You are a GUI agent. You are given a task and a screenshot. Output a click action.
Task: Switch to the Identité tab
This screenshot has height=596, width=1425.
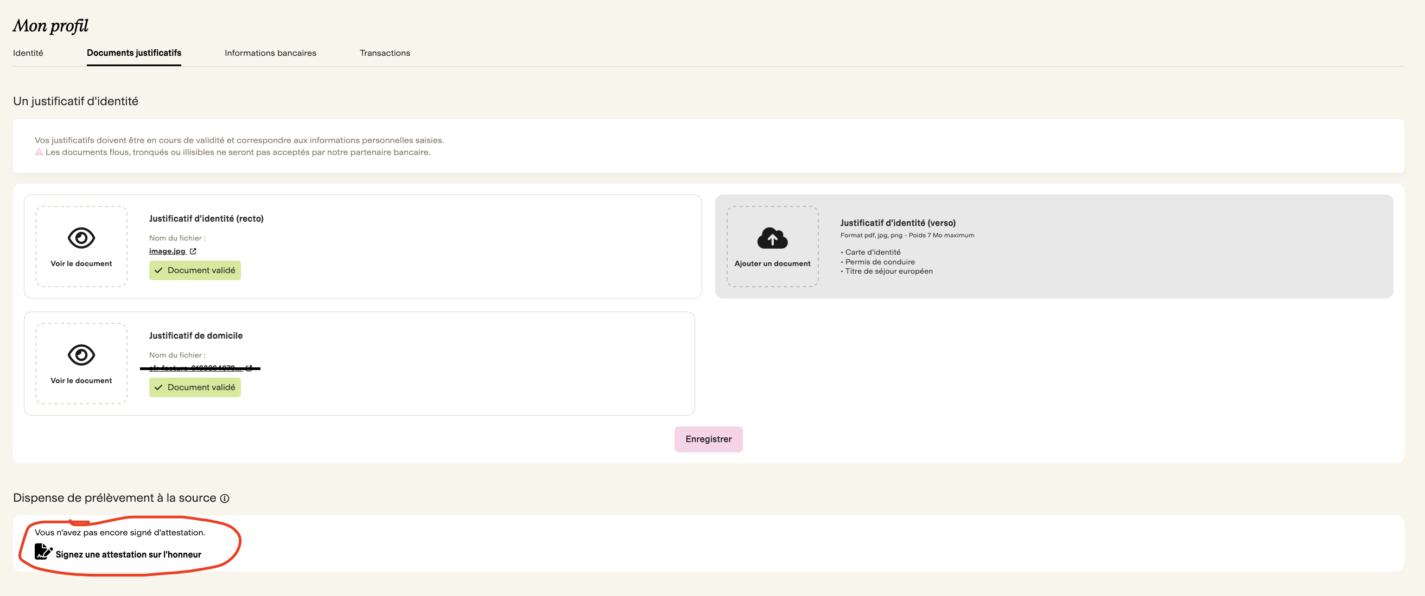(28, 53)
